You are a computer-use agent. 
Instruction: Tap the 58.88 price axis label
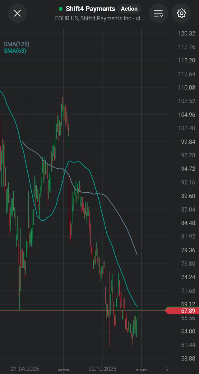[x=188, y=358]
